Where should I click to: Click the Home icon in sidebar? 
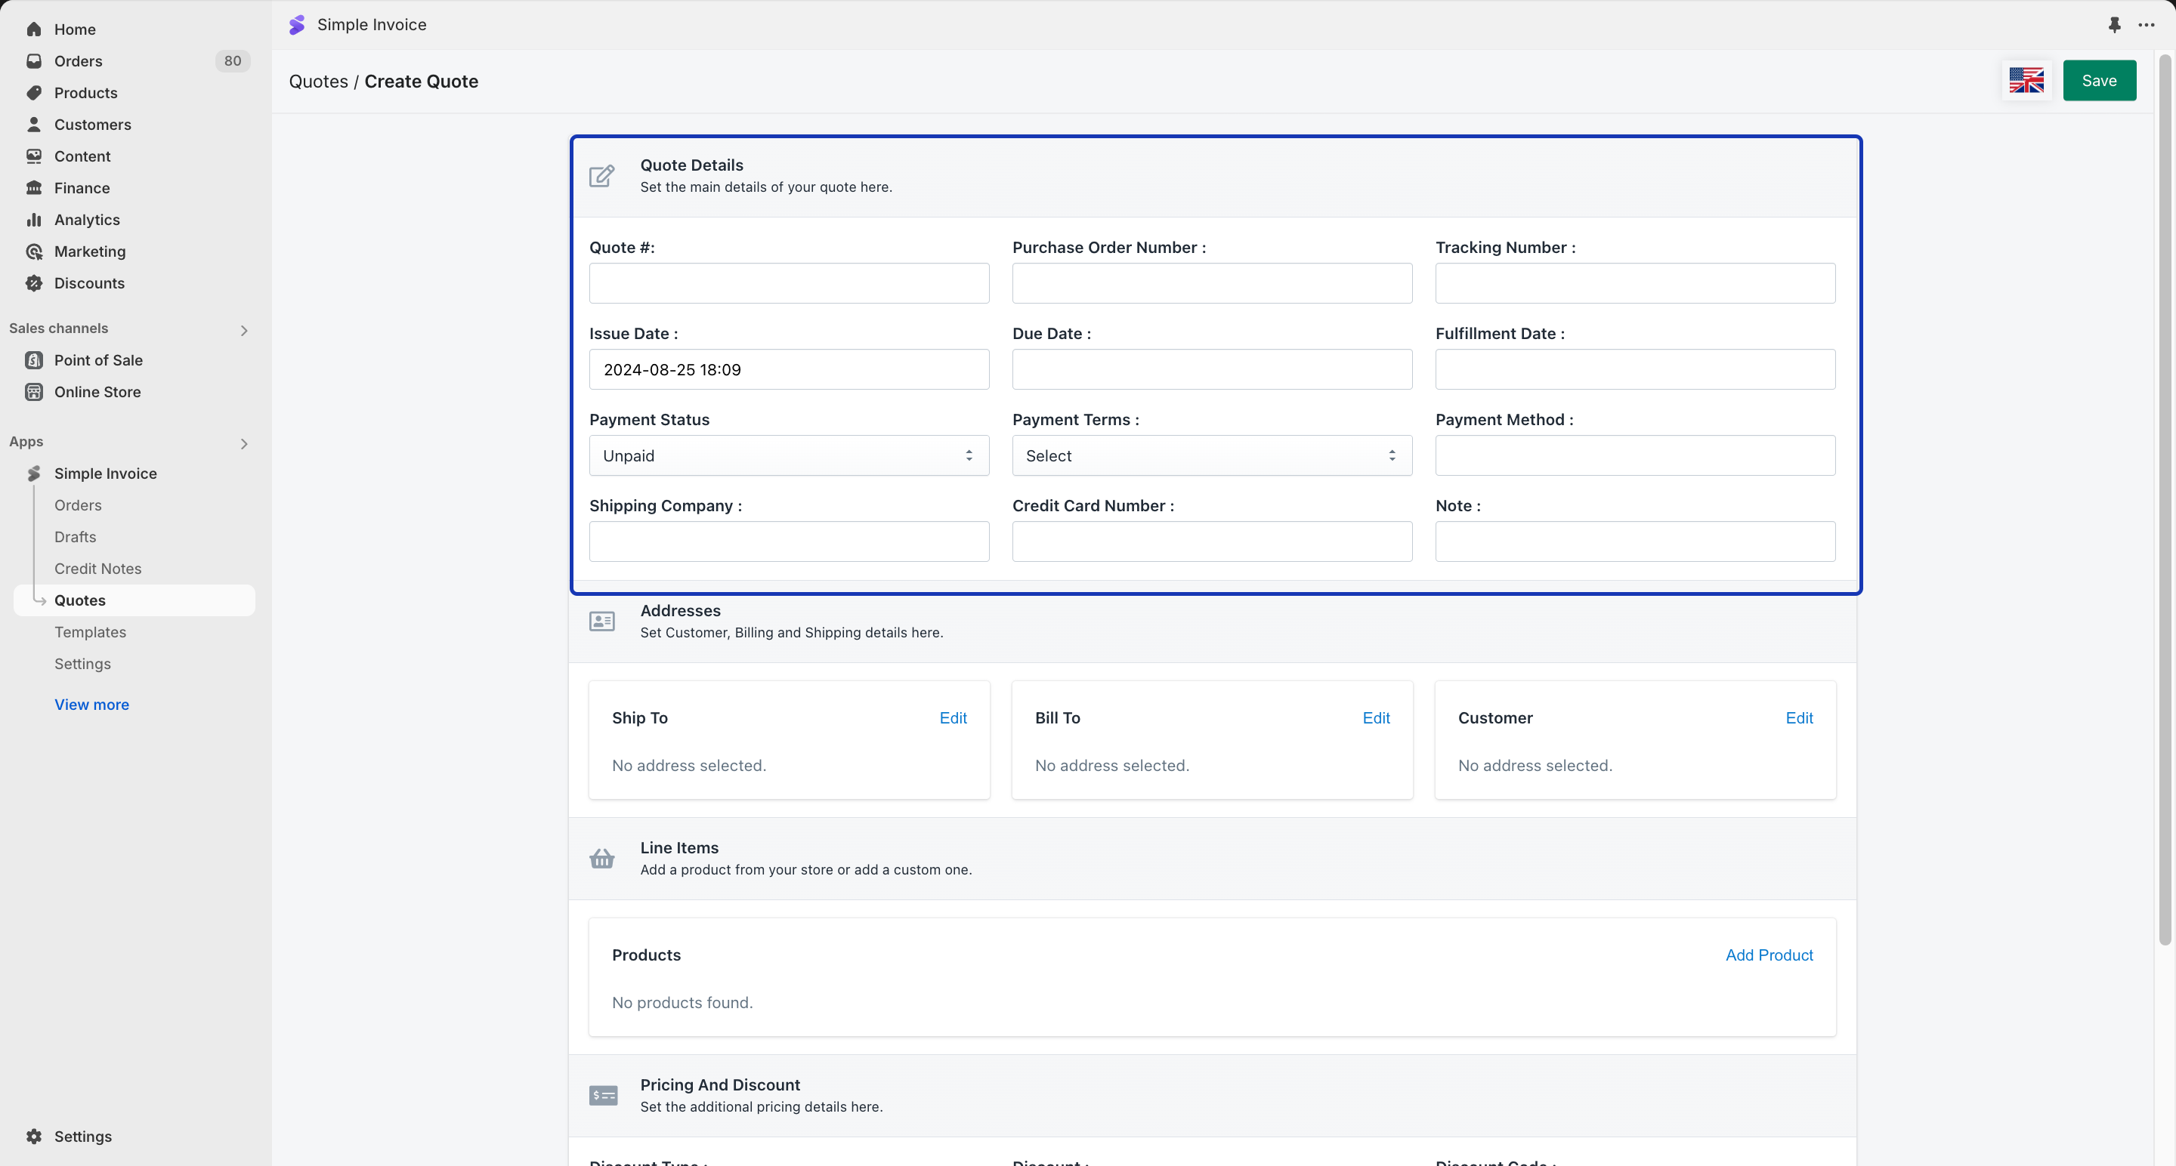coord(34,29)
